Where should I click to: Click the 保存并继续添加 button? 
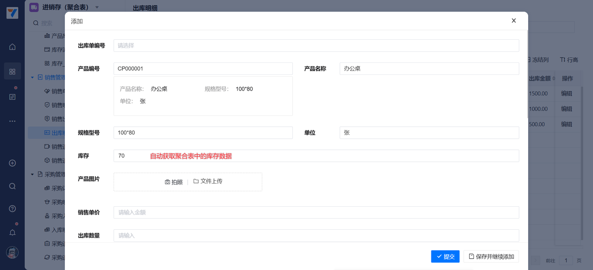pyautogui.click(x=491, y=257)
